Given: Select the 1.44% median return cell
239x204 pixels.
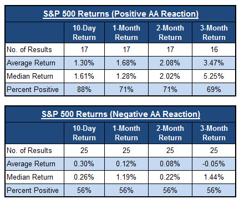Looking at the screenshot, I should tap(214, 177).
